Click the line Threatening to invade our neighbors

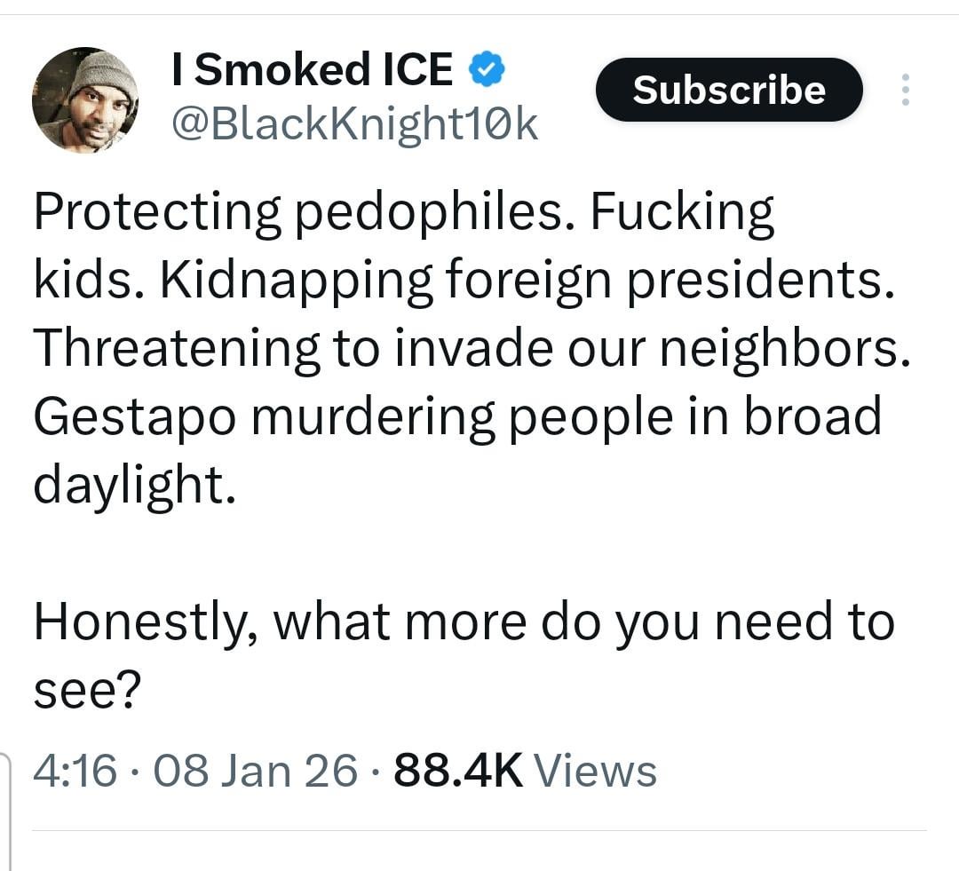472,348
